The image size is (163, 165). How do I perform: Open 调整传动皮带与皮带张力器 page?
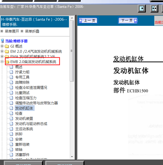pos(37,103)
